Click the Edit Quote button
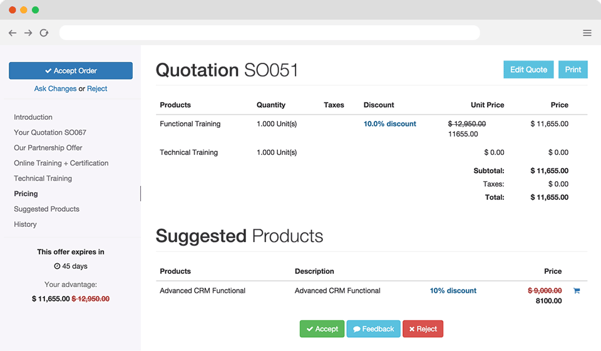Screen dimensions: 601x351 (528, 70)
